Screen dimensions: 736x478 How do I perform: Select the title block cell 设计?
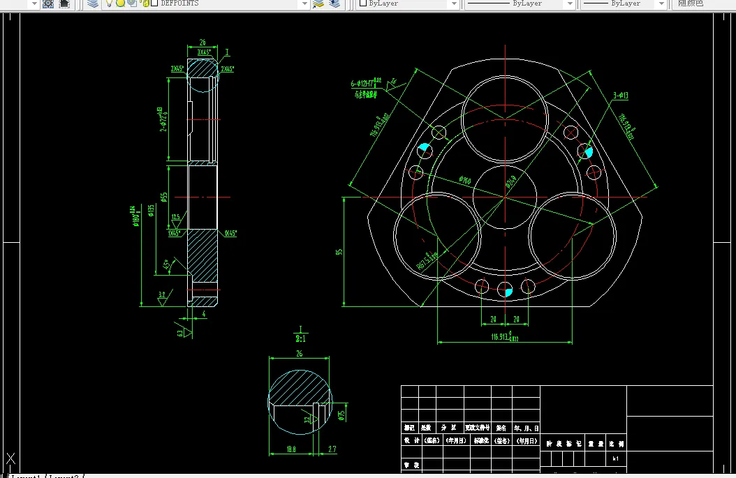412,440
